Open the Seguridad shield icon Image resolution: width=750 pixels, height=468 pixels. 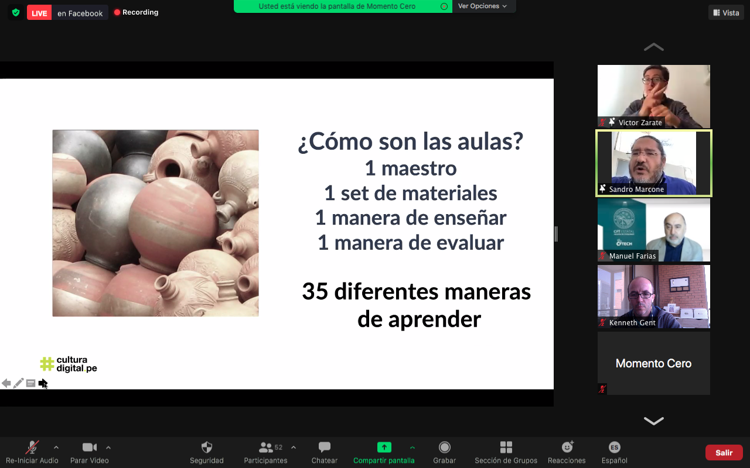tap(206, 448)
